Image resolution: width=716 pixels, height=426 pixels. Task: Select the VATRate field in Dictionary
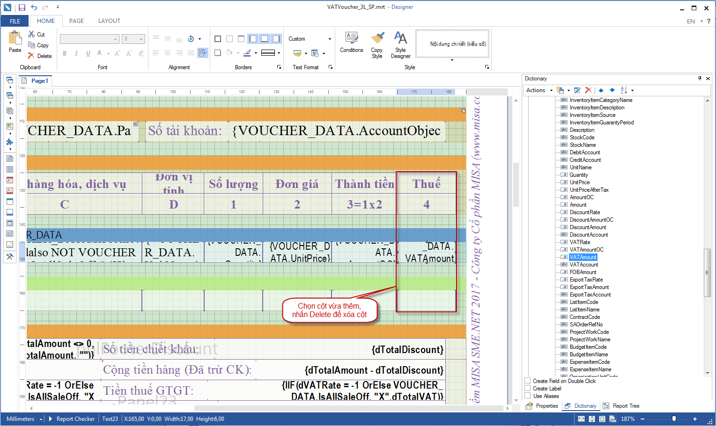point(580,242)
